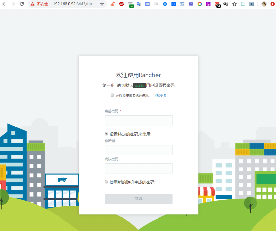
Task: Click the admin code tag
Action: (140, 86)
